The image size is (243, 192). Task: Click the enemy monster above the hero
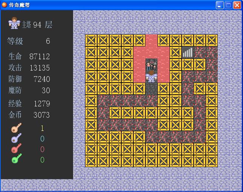(151, 65)
